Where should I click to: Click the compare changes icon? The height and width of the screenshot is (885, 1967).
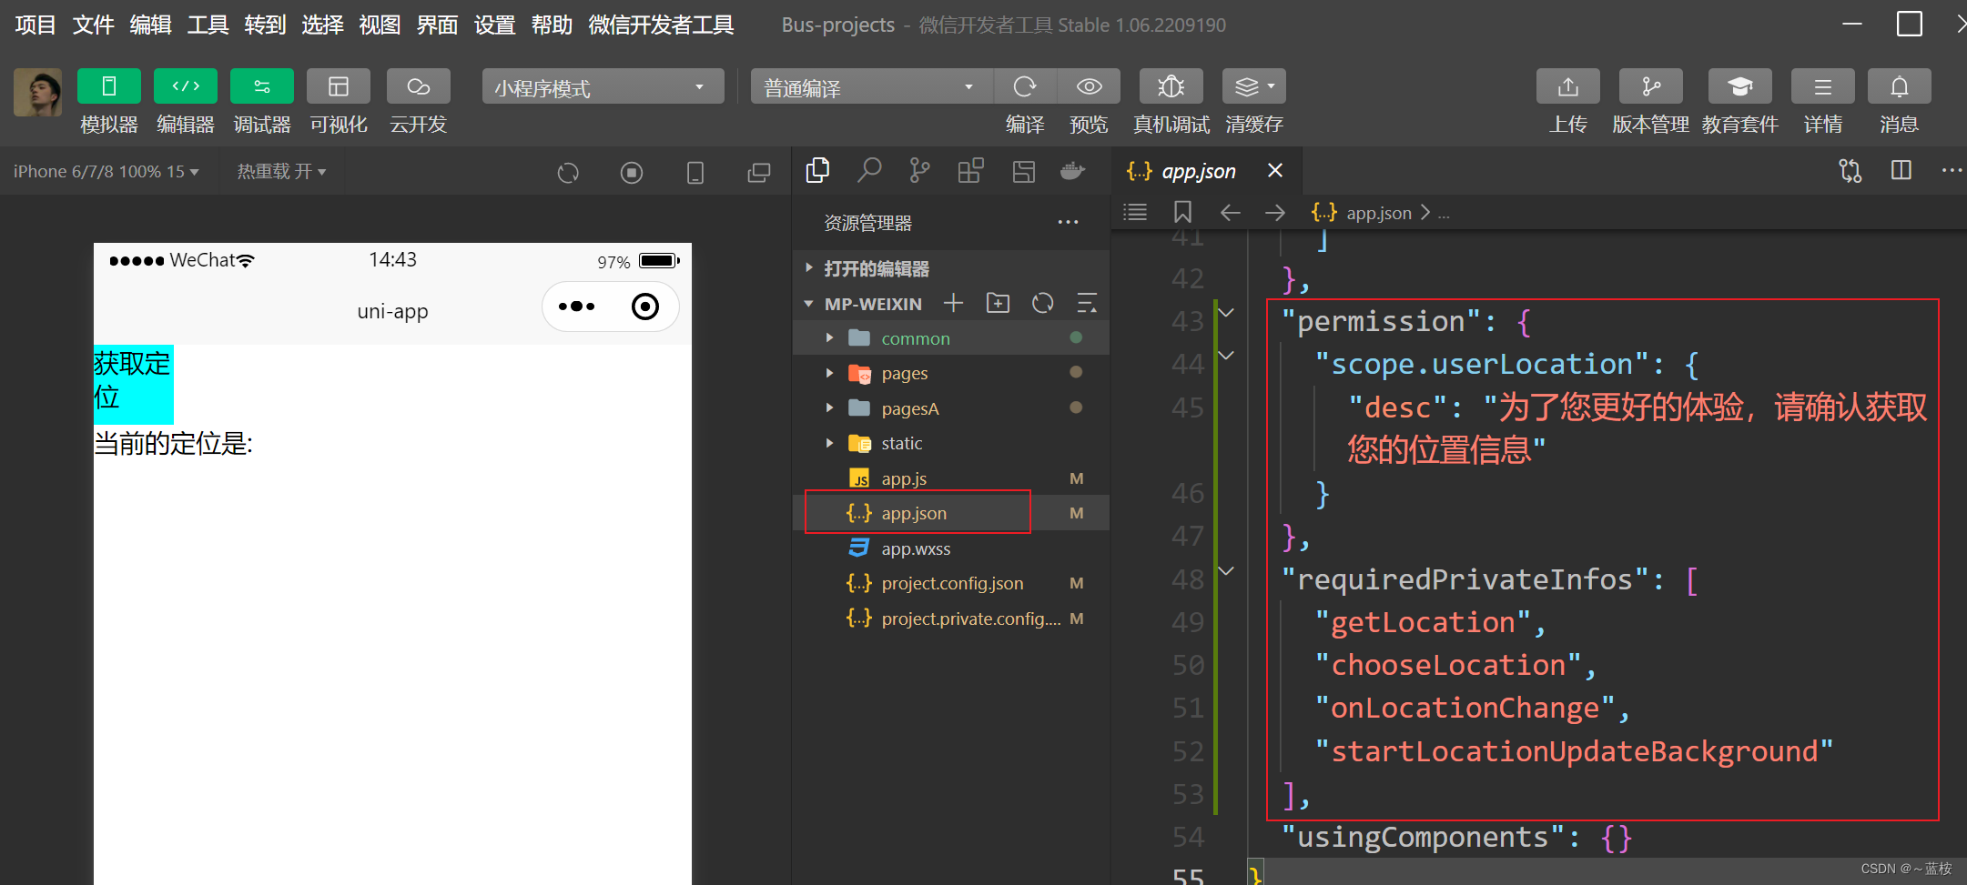tap(1850, 170)
